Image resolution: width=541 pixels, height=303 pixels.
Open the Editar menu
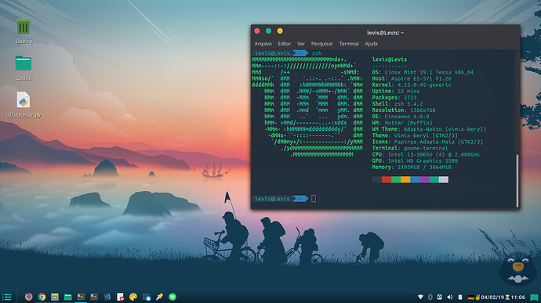[285, 44]
